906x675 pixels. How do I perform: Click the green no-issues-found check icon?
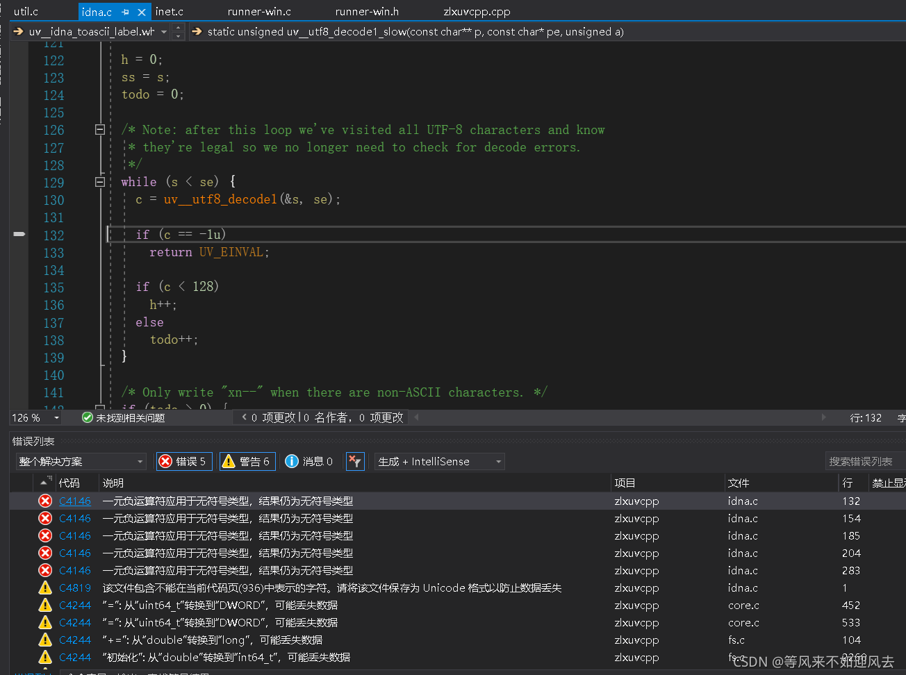click(x=88, y=417)
